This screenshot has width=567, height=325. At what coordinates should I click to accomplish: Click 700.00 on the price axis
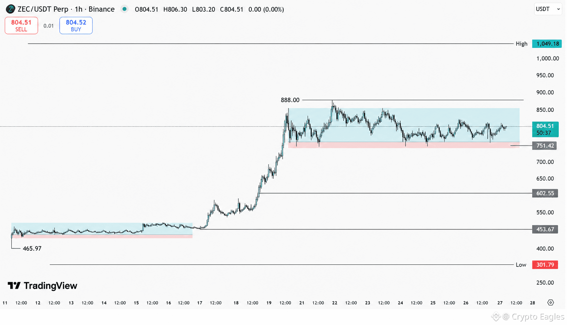(545, 162)
